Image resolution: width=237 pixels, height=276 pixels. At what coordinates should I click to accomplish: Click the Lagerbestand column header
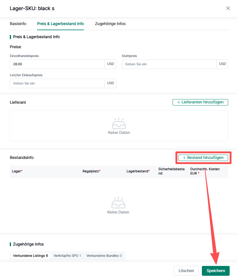[138, 171]
